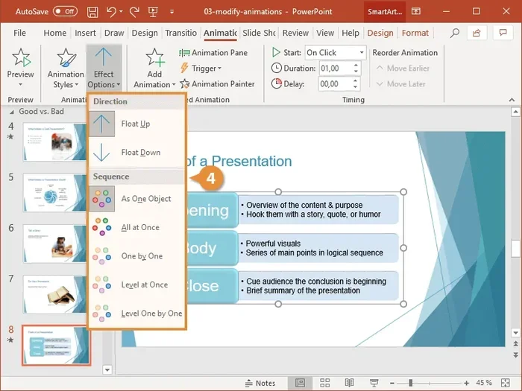Open Animation Styles gallery

coord(66,69)
